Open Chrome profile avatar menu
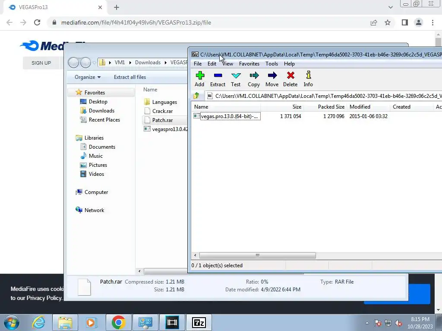The height and width of the screenshot is (331, 442). 419,22
